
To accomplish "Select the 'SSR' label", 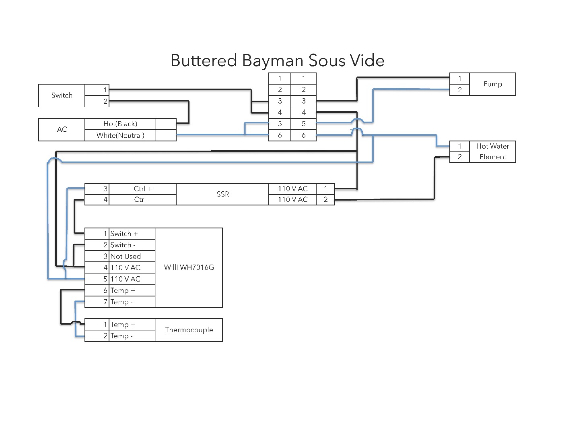I will coord(223,194).
